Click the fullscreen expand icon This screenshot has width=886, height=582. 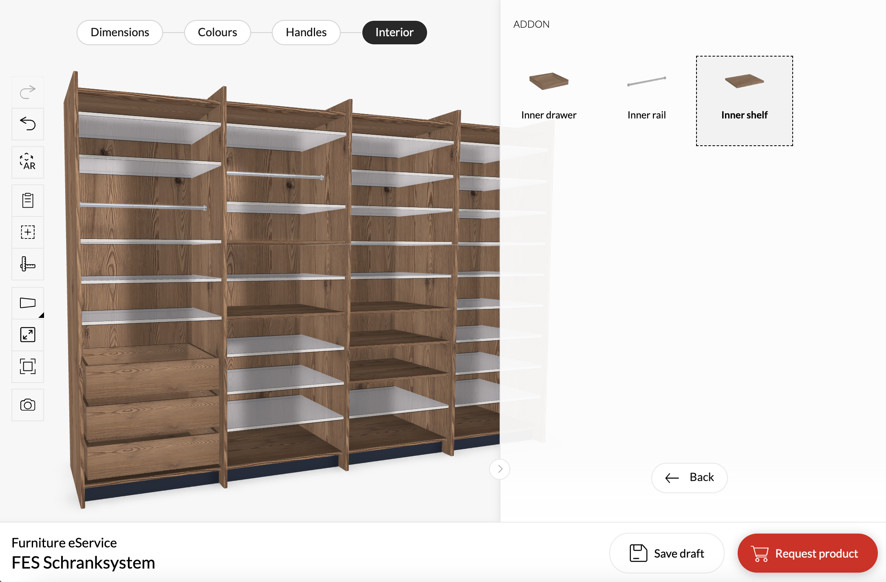[28, 335]
